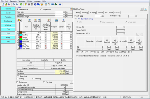Viewport: 150px width, 99px height.
Task: Open the color palette icon above fluid table
Action: tap(19, 20)
